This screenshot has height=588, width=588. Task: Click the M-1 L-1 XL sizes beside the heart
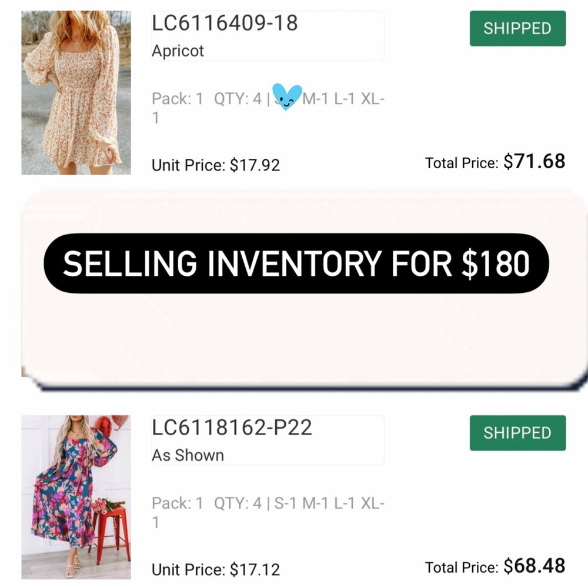(343, 99)
